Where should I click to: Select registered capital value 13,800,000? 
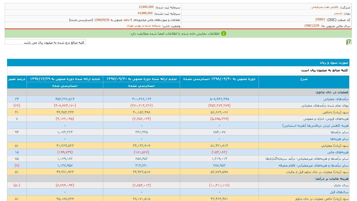[x=146, y=7]
